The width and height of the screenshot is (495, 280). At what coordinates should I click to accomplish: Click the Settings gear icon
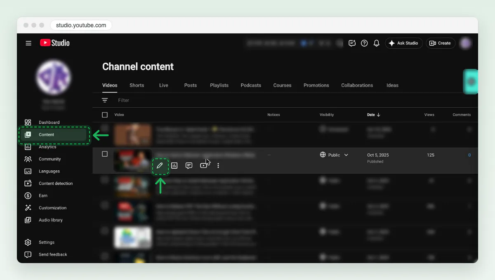point(28,242)
